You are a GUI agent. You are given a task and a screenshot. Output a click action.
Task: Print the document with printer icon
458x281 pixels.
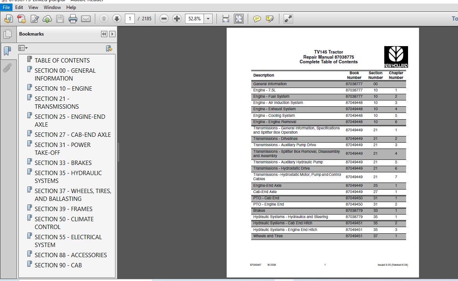[x=73, y=19]
